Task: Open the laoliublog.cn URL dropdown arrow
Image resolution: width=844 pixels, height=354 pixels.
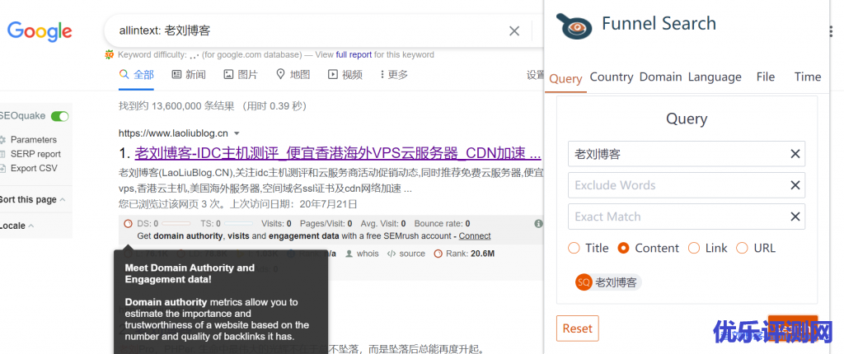Action: pyautogui.click(x=237, y=133)
